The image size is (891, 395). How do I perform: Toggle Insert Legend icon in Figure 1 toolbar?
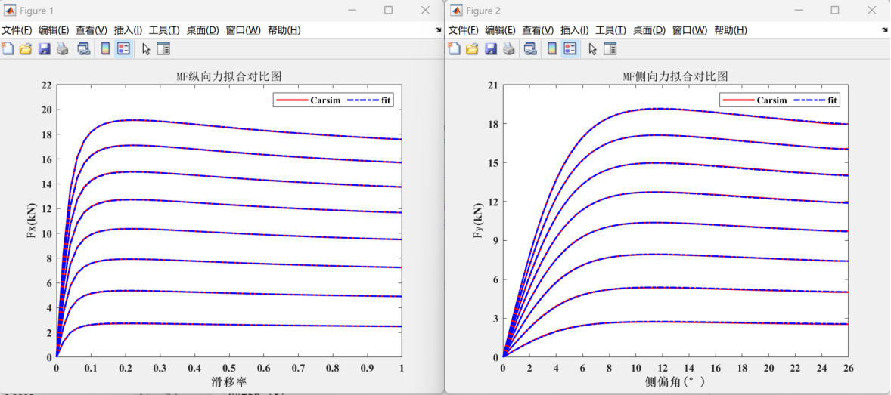pos(123,49)
